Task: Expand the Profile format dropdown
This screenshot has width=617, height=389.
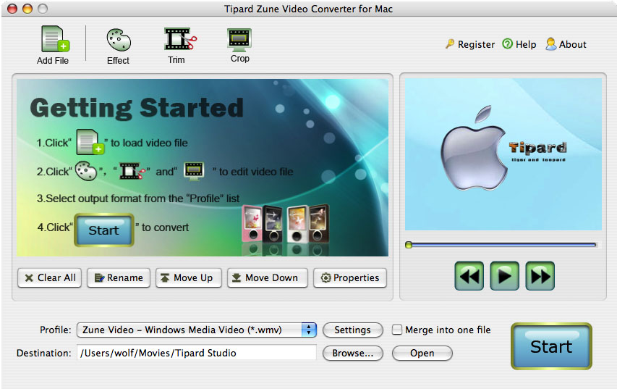Action: tap(310, 330)
